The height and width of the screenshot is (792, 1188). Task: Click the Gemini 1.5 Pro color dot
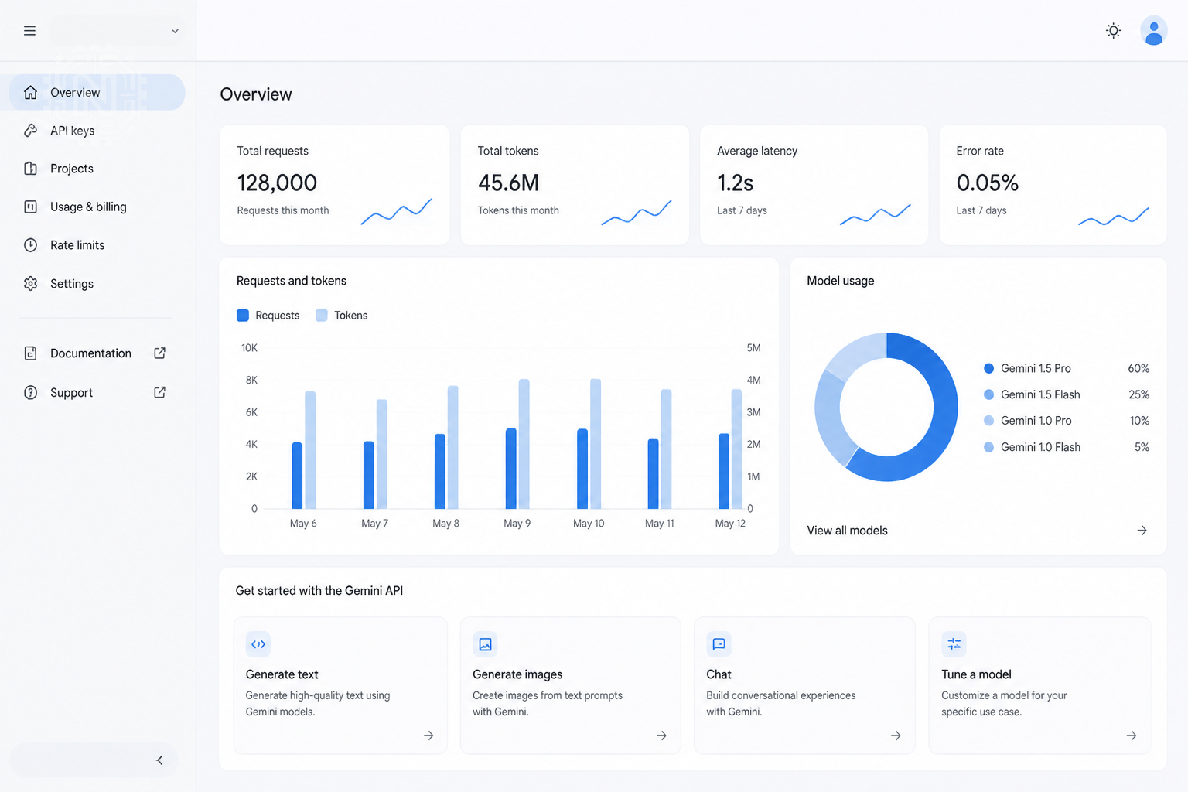tap(988, 368)
